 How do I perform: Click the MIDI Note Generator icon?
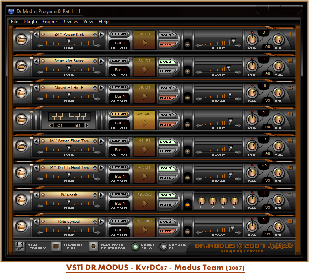(x=93, y=246)
